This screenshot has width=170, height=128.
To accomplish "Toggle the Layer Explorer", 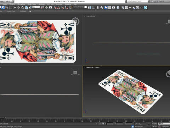I will [x=102, y=7].
